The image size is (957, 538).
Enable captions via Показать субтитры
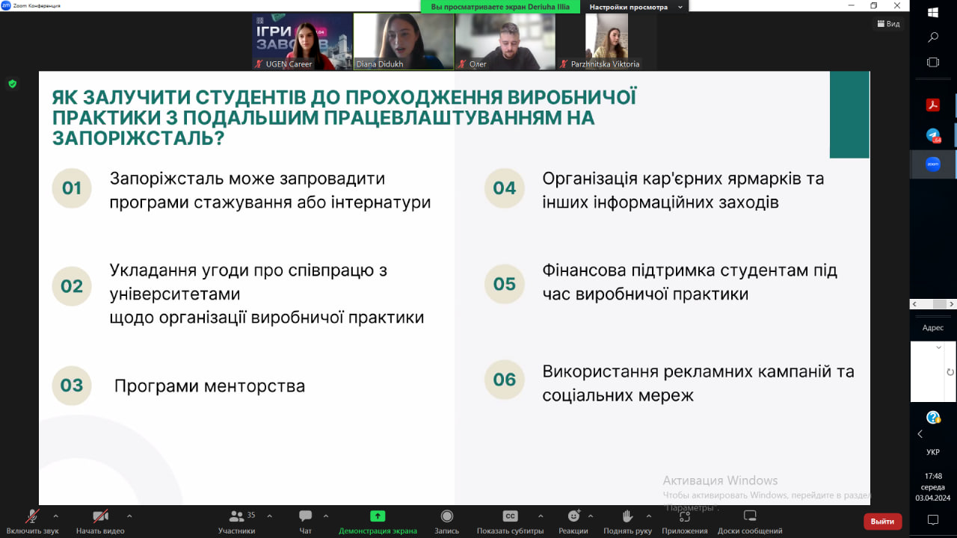pos(510,517)
